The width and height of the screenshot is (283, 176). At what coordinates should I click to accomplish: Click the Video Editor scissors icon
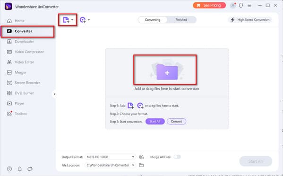pyautogui.click(x=9, y=62)
